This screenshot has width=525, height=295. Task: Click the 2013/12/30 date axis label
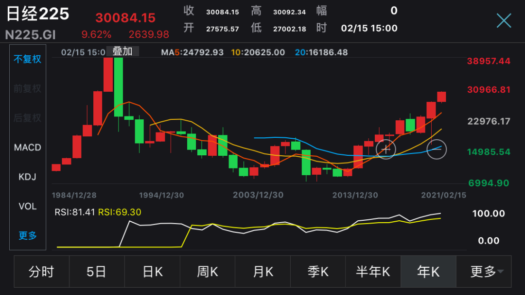355,195
